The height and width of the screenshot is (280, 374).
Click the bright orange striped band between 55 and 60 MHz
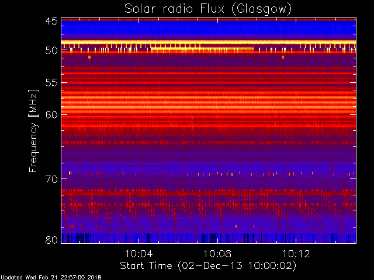pos(208,99)
